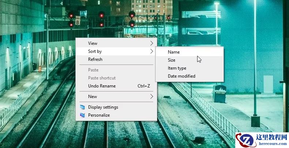Open the New submenu entry
Screen dimensions: 289x148
pyautogui.click(x=116, y=97)
